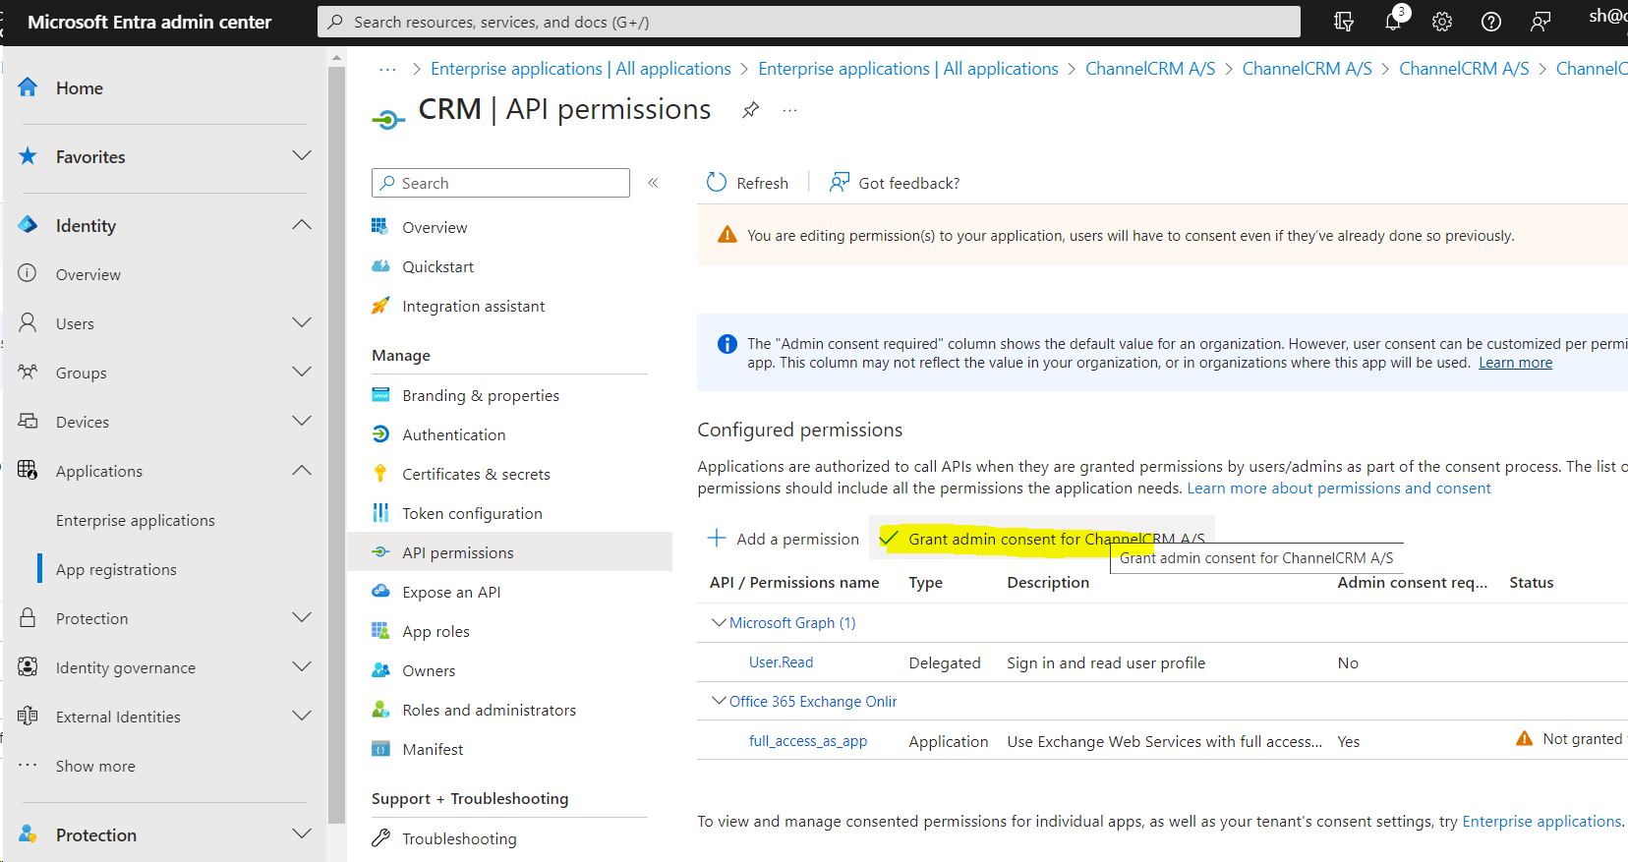The image size is (1628, 862).
Task: Open Branding & properties page
Action: (480, 395)
